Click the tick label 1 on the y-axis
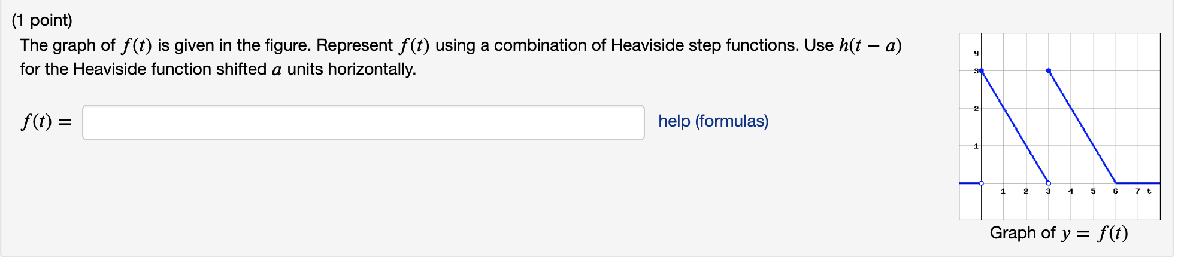 click(x=976, y=146)
